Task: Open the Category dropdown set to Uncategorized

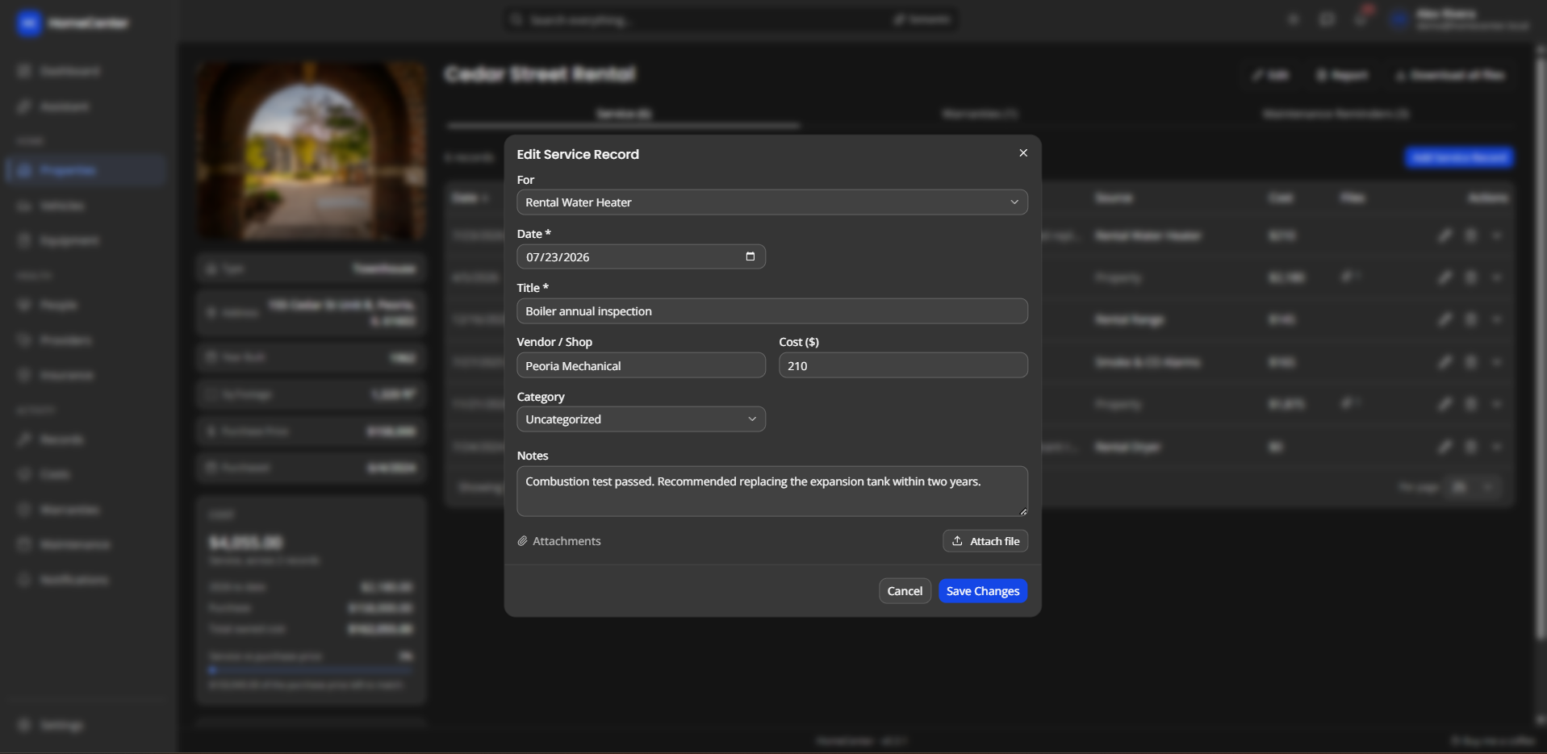Action: tap(641, 419)
